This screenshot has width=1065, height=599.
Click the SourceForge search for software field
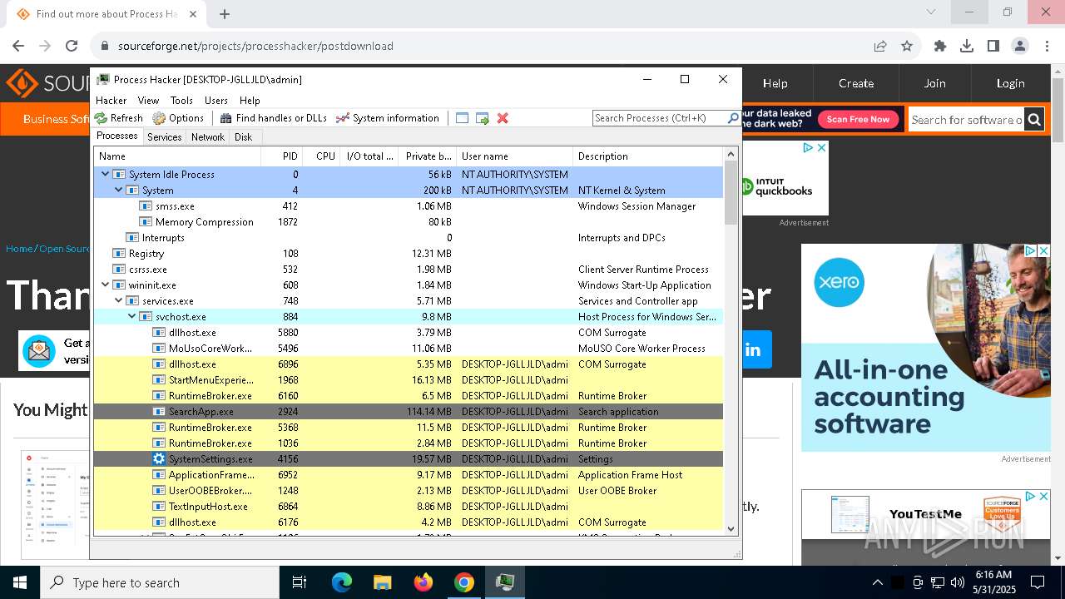click(966, 120)
